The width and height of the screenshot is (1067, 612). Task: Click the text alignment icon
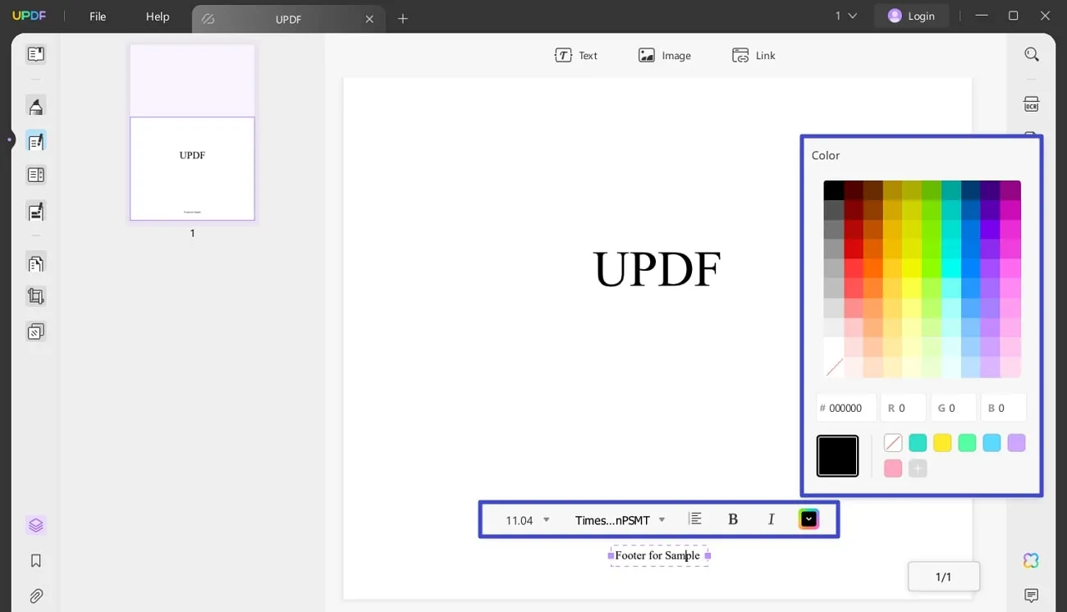tap(695, 519)
